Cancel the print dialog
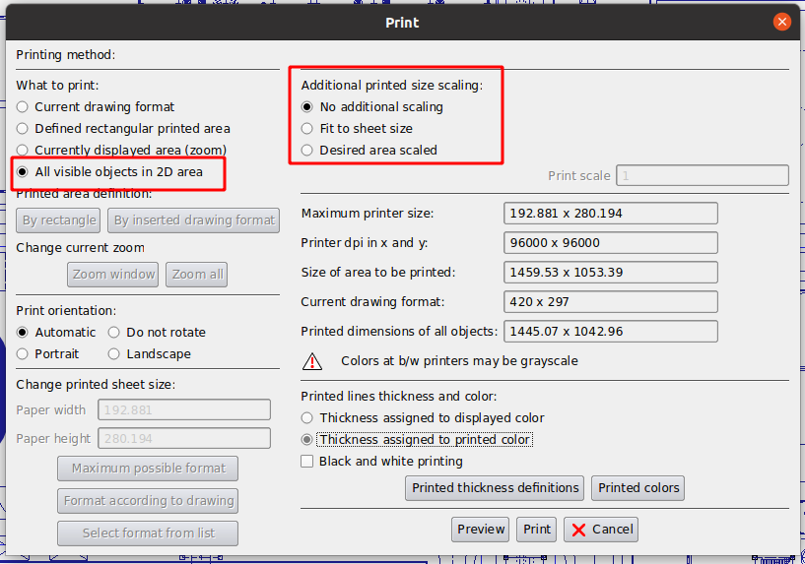The width and height of the screenshot is (805, 564). point(600,529)
